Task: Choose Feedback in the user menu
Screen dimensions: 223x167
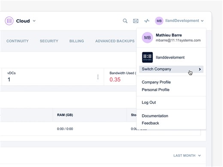Action: pyautogui.click(x=151, y=123)
